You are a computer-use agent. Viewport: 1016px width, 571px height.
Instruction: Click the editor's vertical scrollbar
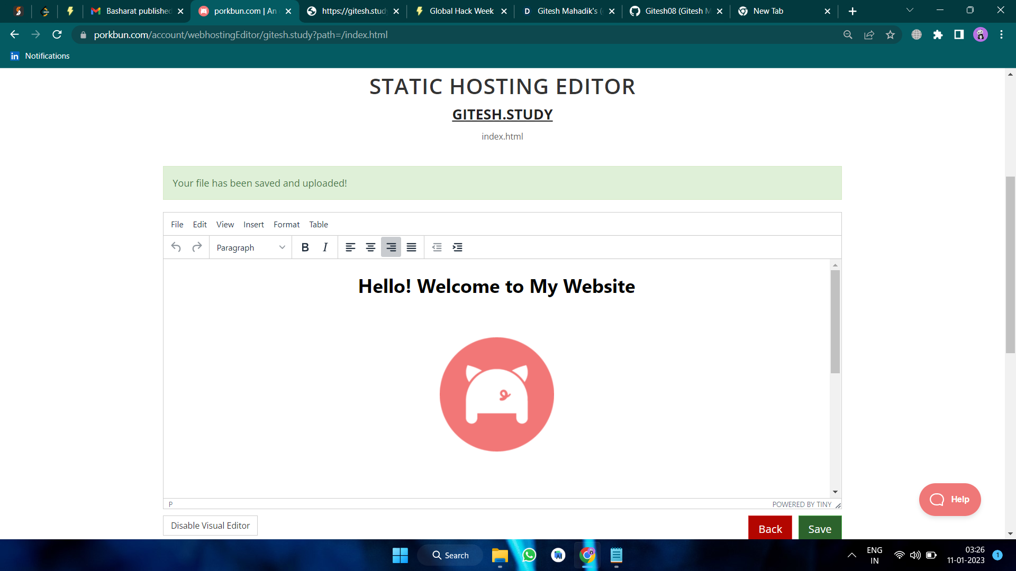coord(835,321)
